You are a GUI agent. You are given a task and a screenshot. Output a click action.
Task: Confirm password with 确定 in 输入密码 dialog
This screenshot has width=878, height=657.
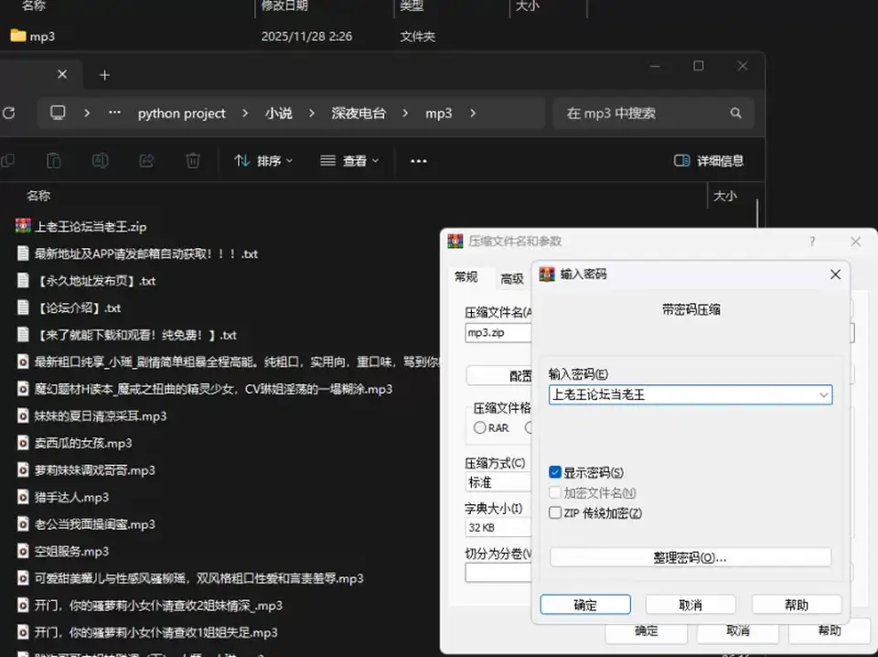tap(585, 605)
